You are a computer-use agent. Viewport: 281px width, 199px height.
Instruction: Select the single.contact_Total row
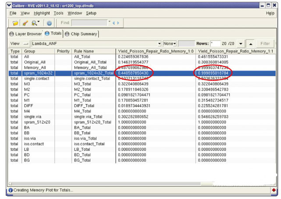point(142,79)
